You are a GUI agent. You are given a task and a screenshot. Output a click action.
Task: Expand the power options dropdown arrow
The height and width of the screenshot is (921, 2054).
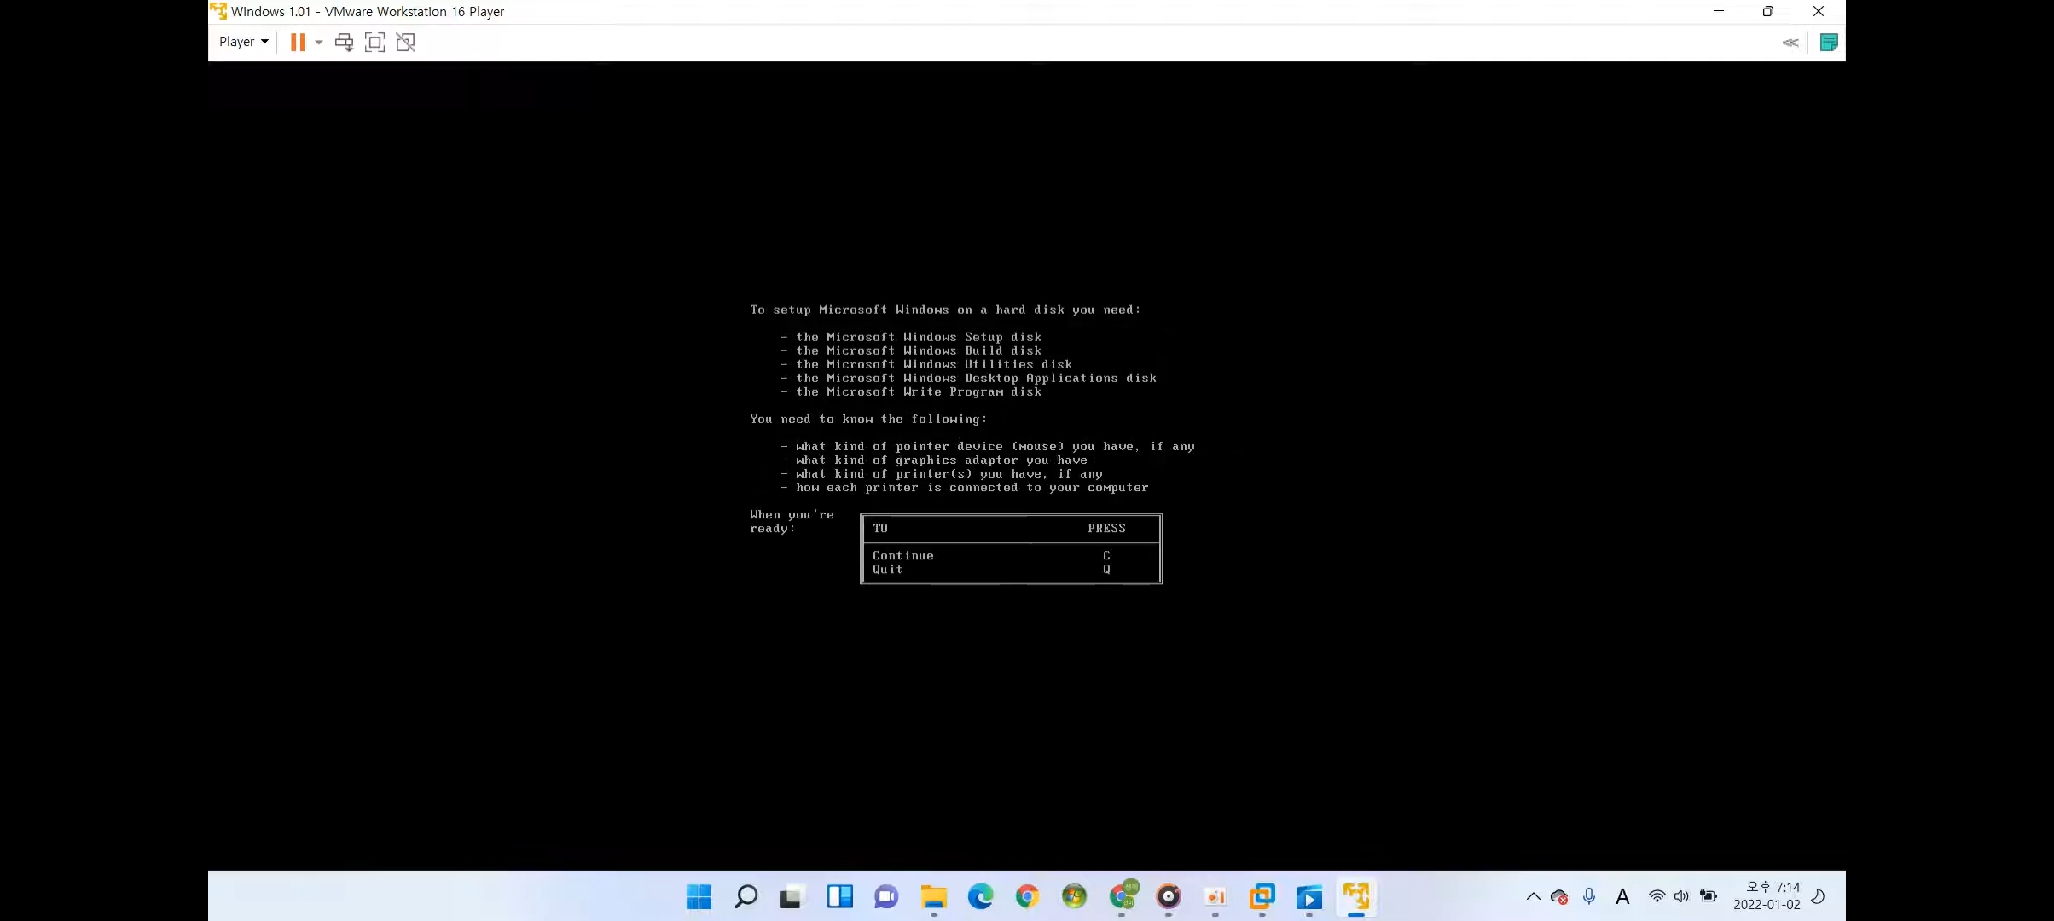pyautogui.click(x=319, y=42)
